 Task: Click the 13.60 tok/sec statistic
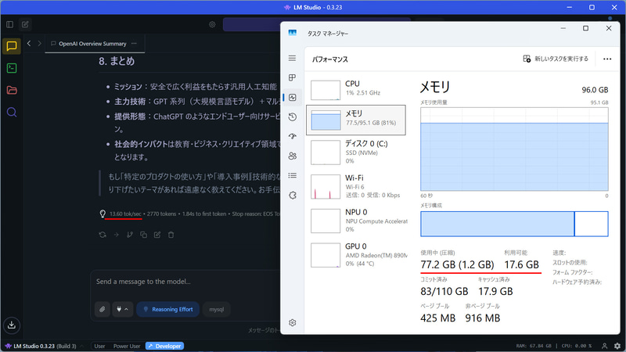(125, 214)
